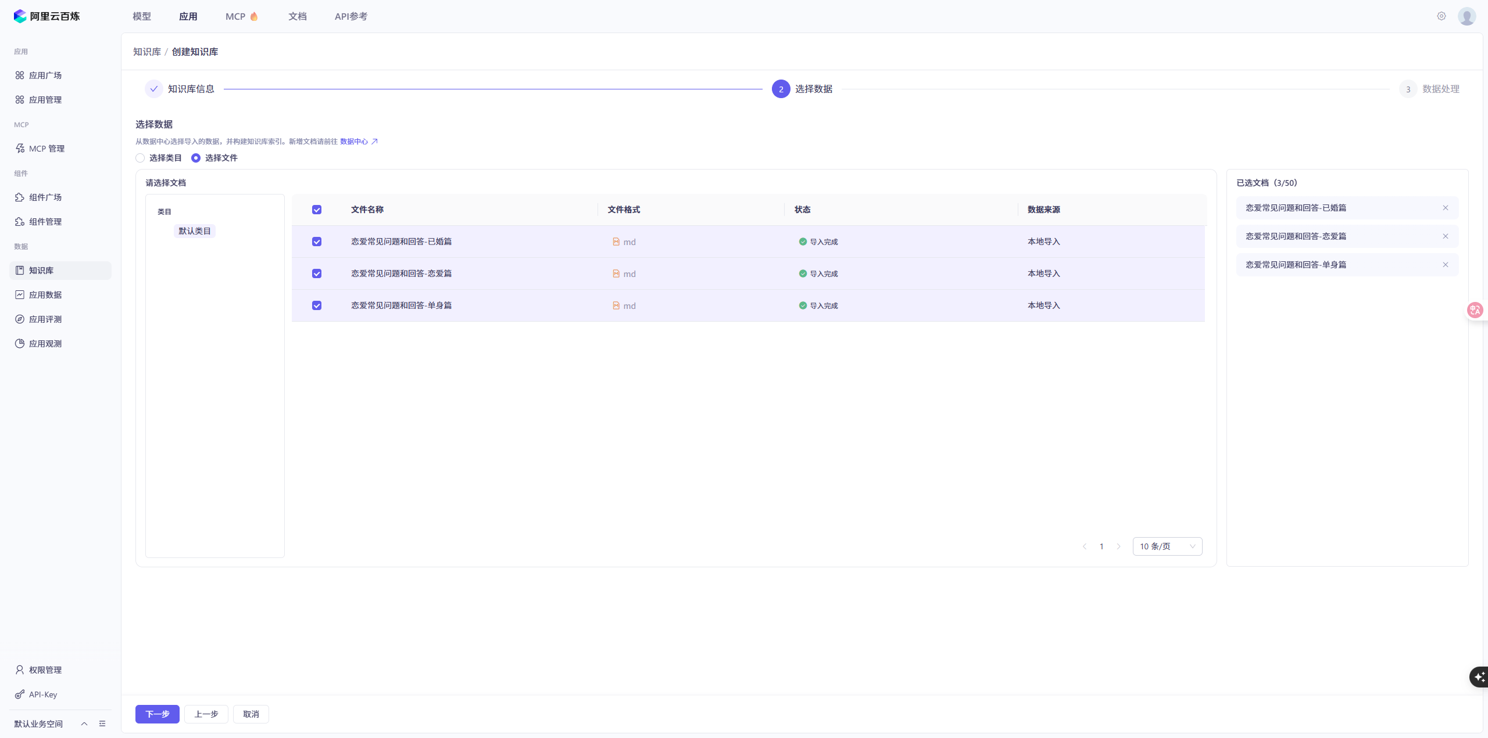Remove 恋爱常见问题和回答-单身篇 from selected list

pyautogui.click(x=1445, y=265)
